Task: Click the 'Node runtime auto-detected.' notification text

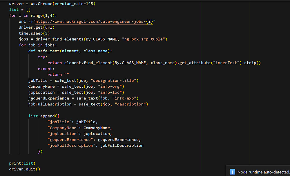Action: coord(264,172)
